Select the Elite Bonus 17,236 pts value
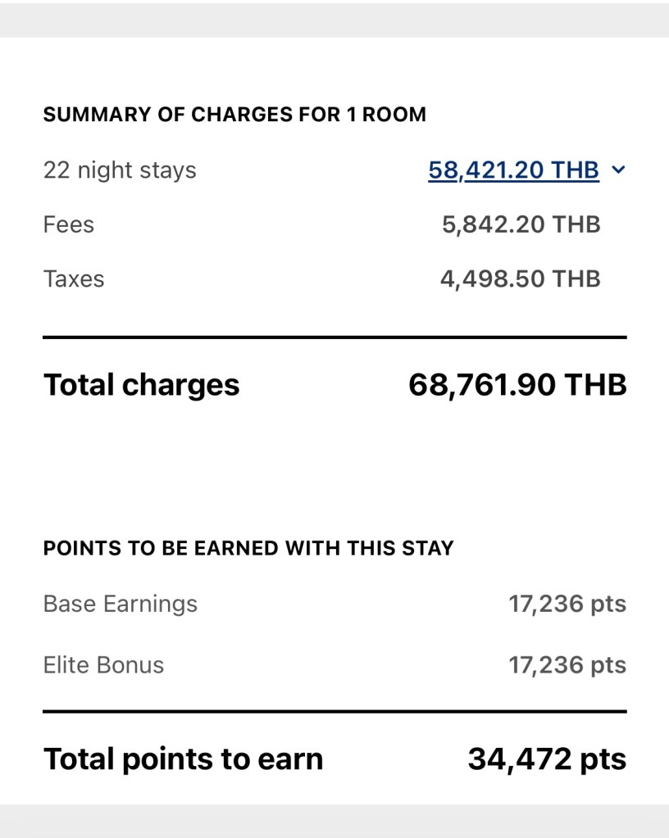 (567, 664)
